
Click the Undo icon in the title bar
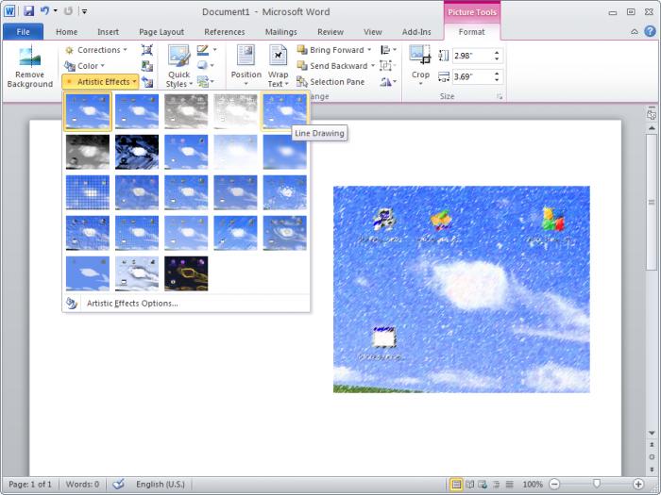44,11
